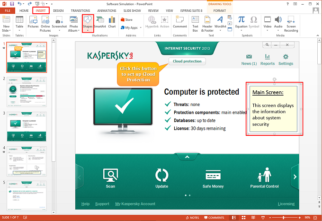322x221 pixels.
Task: Open the Drawing Tools FORMAT tab
Action: point(220,11)
